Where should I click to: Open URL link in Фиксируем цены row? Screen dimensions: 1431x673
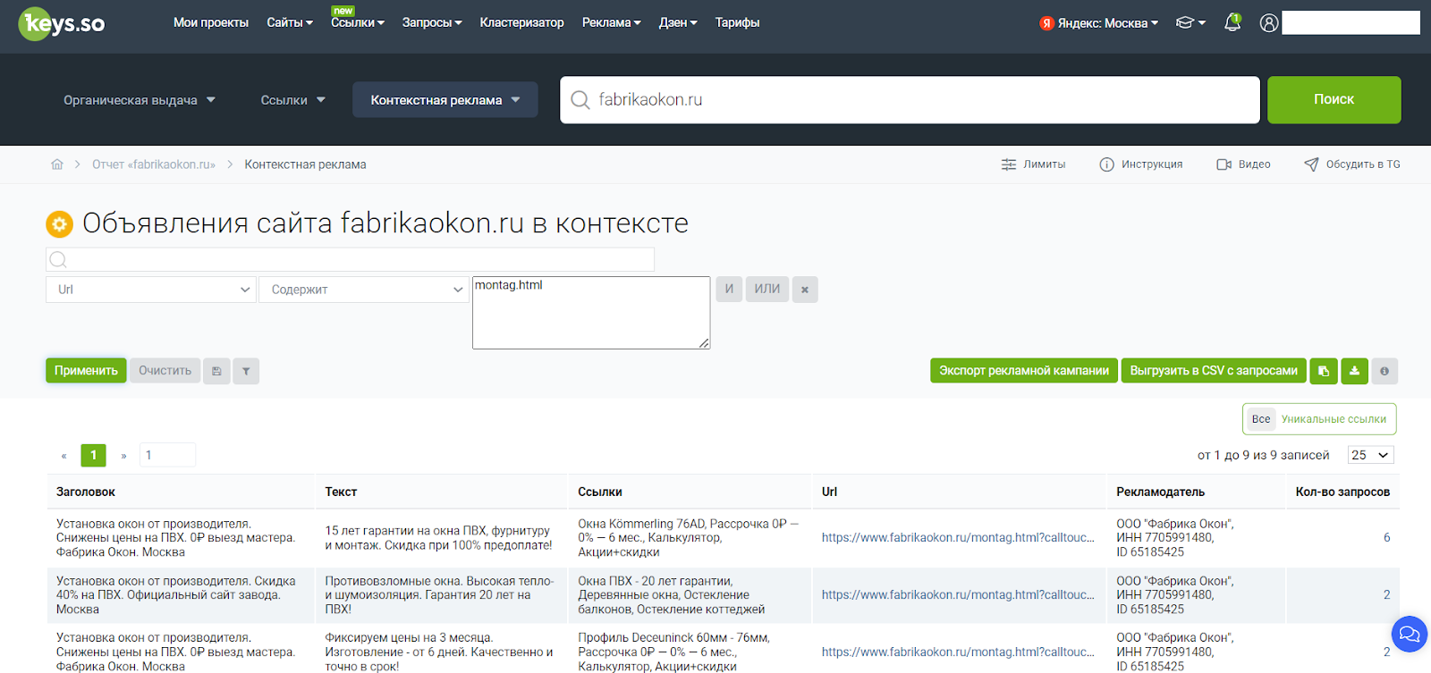(958, 652)
